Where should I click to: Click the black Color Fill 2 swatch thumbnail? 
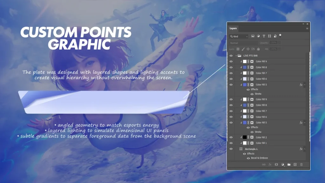tap(245, 137)
